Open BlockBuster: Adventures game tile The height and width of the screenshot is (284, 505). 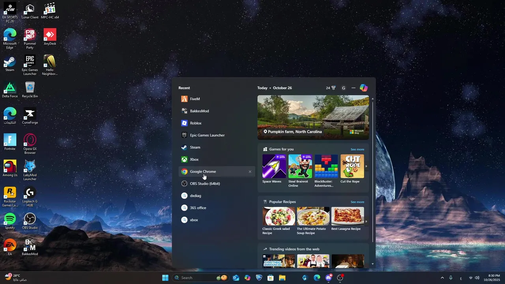coord(326,171)
